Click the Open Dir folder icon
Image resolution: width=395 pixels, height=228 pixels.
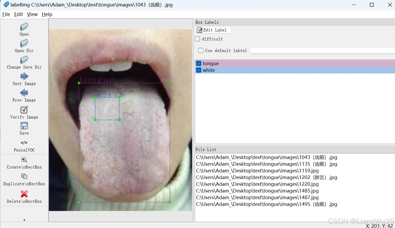pos(24,43)
